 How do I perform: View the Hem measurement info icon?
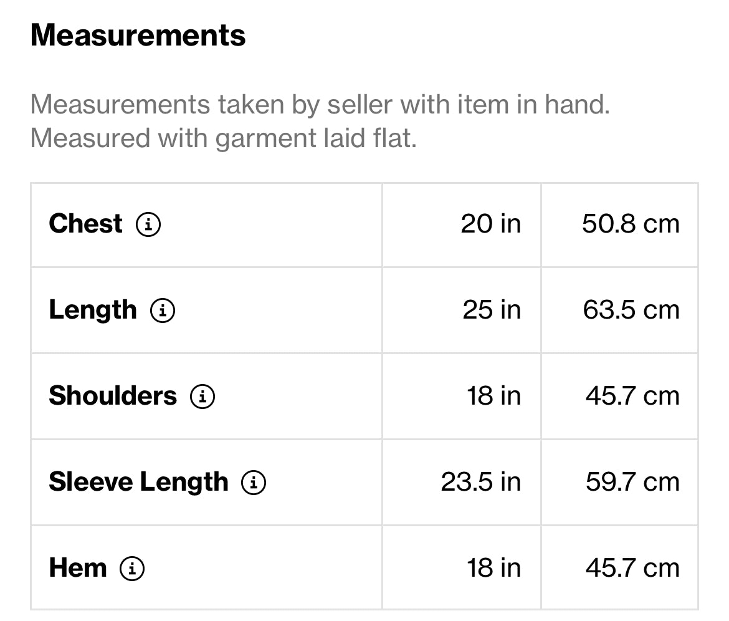point(132,569)
